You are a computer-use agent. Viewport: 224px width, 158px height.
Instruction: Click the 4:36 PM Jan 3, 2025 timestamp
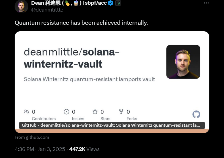(x=40, y=149)
